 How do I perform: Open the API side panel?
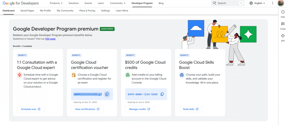coord(283,38)
